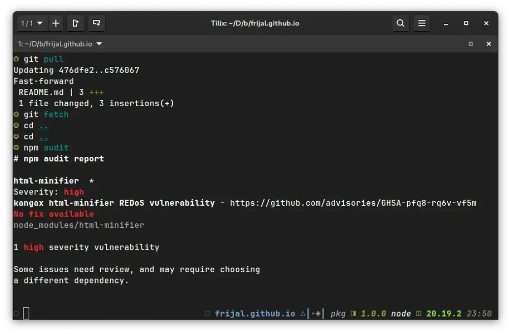Click 'Some issues need review' message line

coord(137,270)
